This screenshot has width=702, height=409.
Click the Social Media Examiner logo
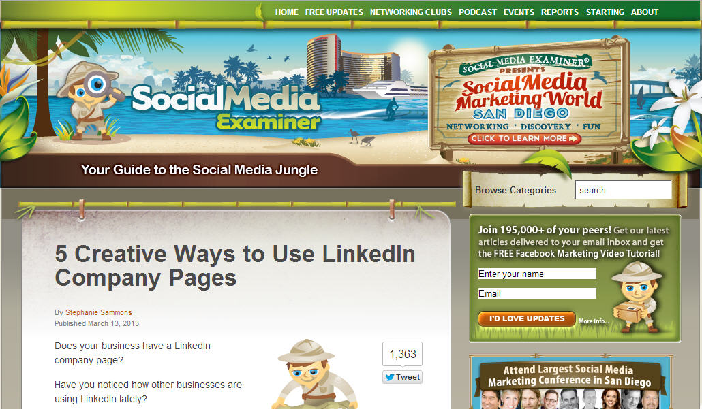226,108
